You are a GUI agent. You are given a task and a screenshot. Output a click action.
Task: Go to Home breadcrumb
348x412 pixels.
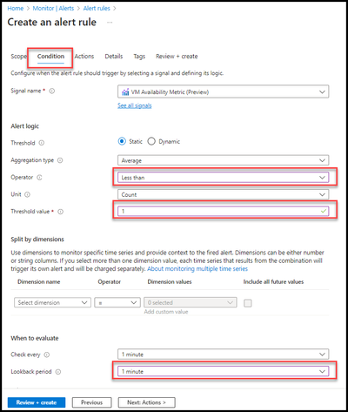[x=16, y=9]
